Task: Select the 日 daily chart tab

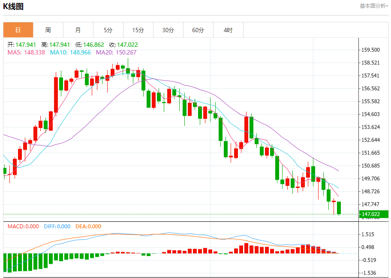Action: [x=18, y=30]
